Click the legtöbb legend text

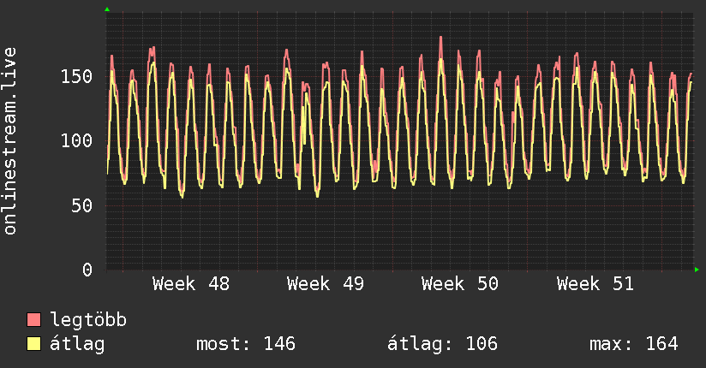coord(89,320)
